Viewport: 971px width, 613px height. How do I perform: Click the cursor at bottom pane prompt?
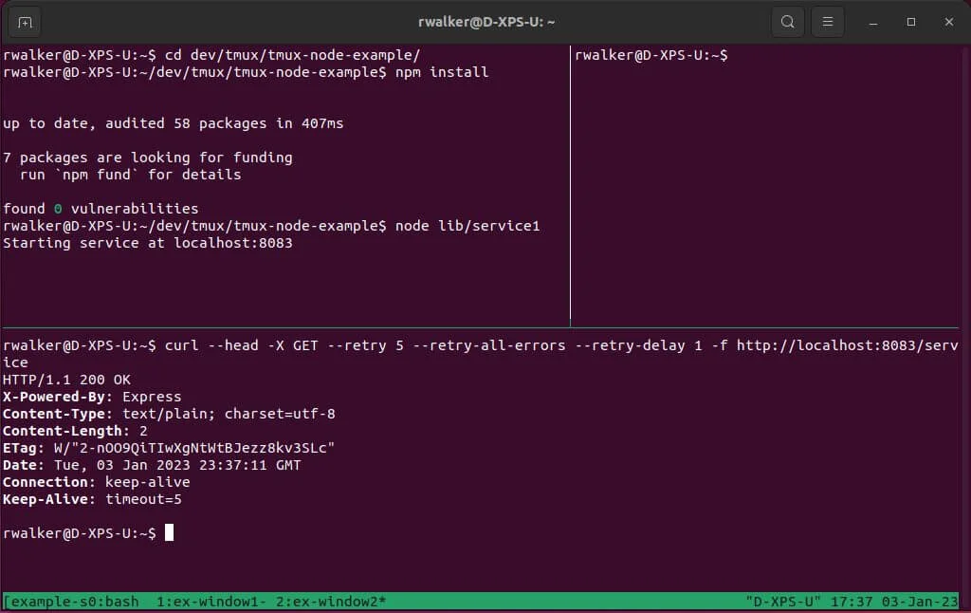point(169,532)
